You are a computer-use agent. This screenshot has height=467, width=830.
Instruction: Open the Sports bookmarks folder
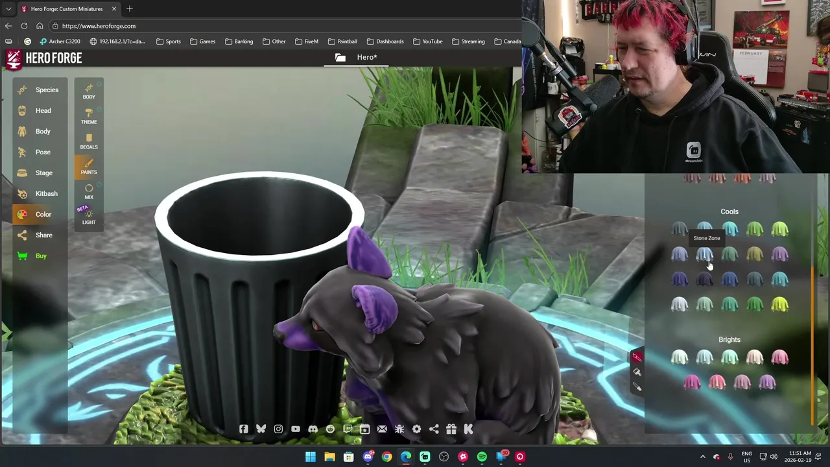click(168, 42)
